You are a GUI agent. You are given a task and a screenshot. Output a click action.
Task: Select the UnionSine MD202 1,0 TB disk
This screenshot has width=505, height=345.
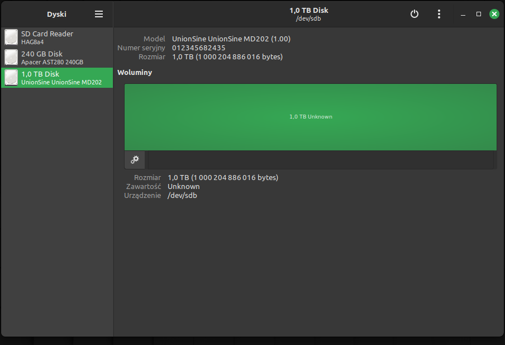56,77
